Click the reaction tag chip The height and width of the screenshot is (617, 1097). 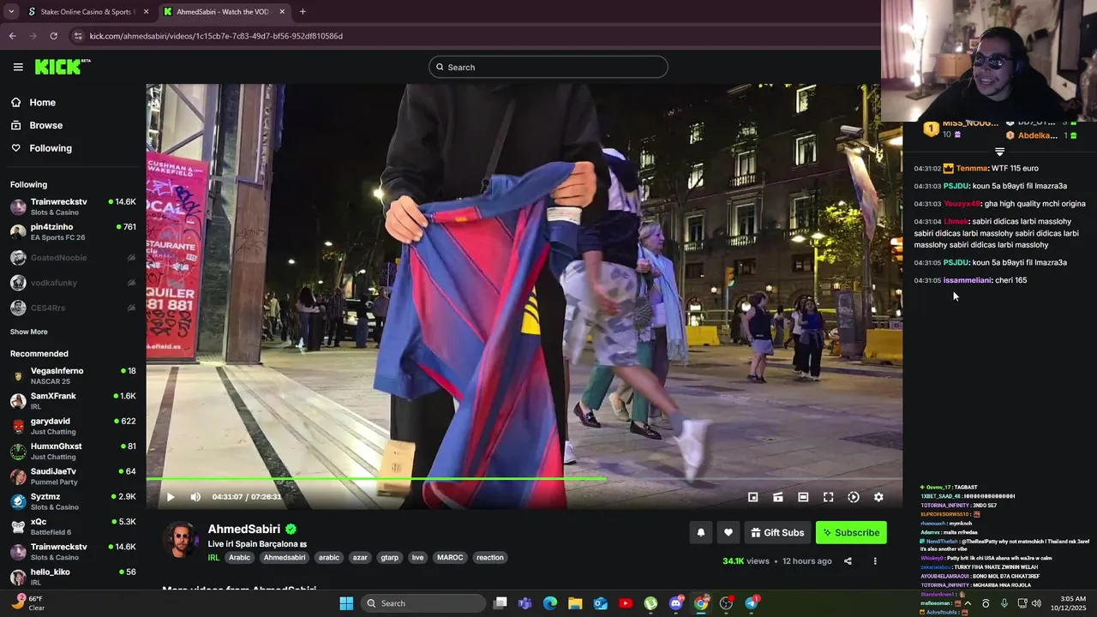click(x=490, y=558)
